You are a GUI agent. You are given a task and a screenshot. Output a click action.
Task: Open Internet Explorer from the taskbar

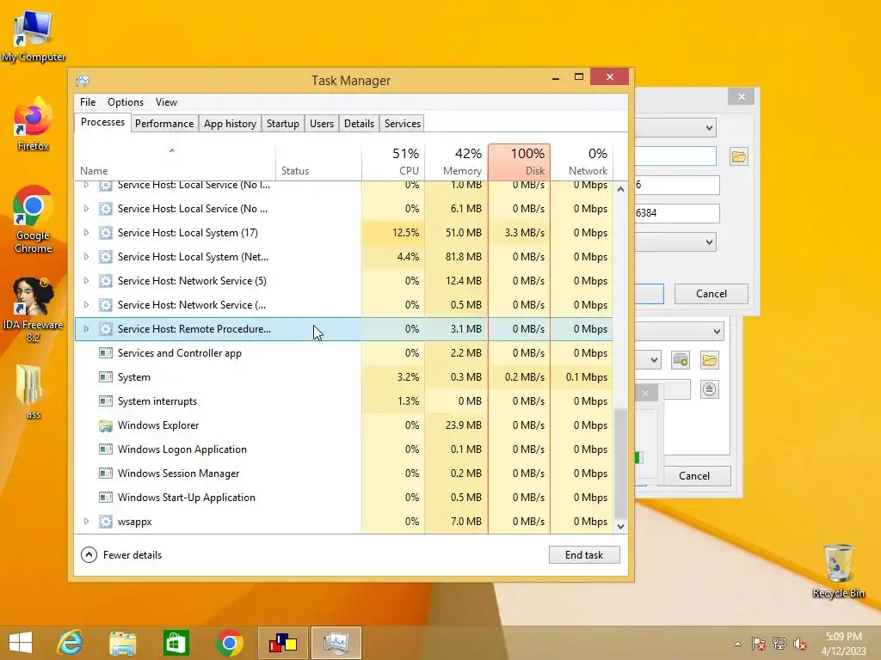(71, 643)
